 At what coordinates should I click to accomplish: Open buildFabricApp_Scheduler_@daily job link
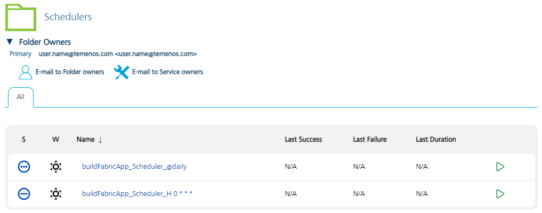click(x=134, y=167)
